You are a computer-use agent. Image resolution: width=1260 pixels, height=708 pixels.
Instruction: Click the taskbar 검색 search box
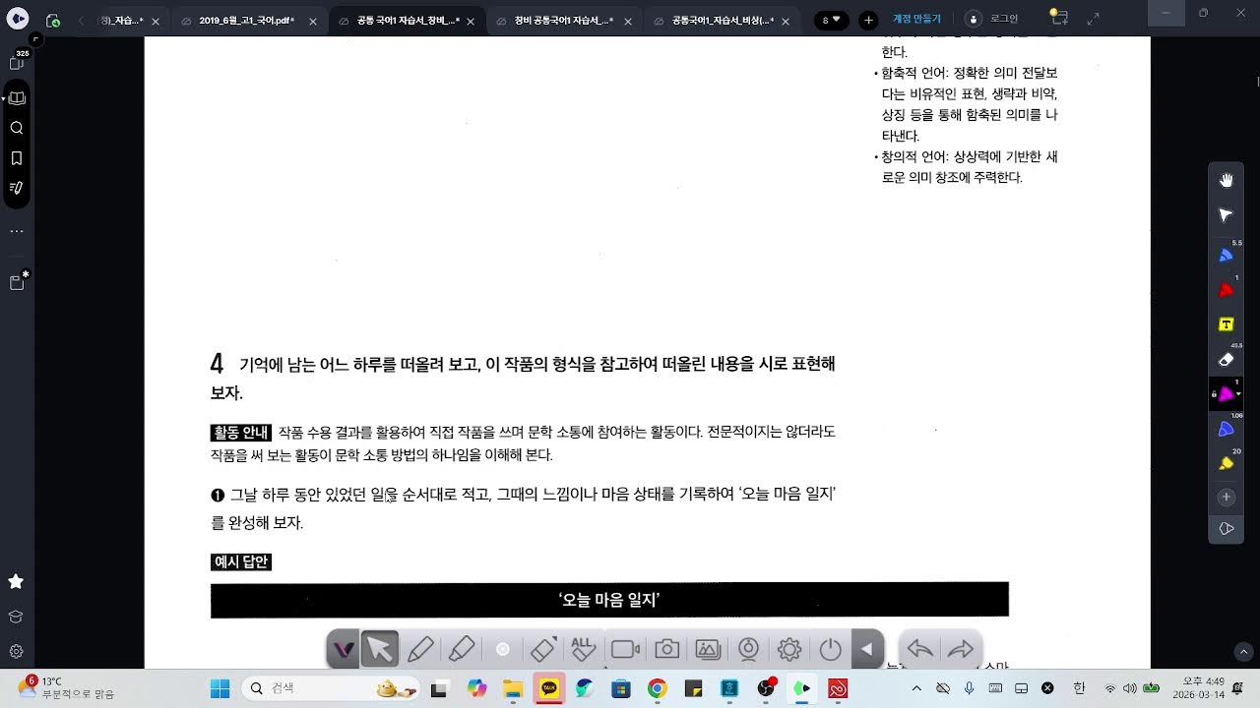(x=333, y=688)
